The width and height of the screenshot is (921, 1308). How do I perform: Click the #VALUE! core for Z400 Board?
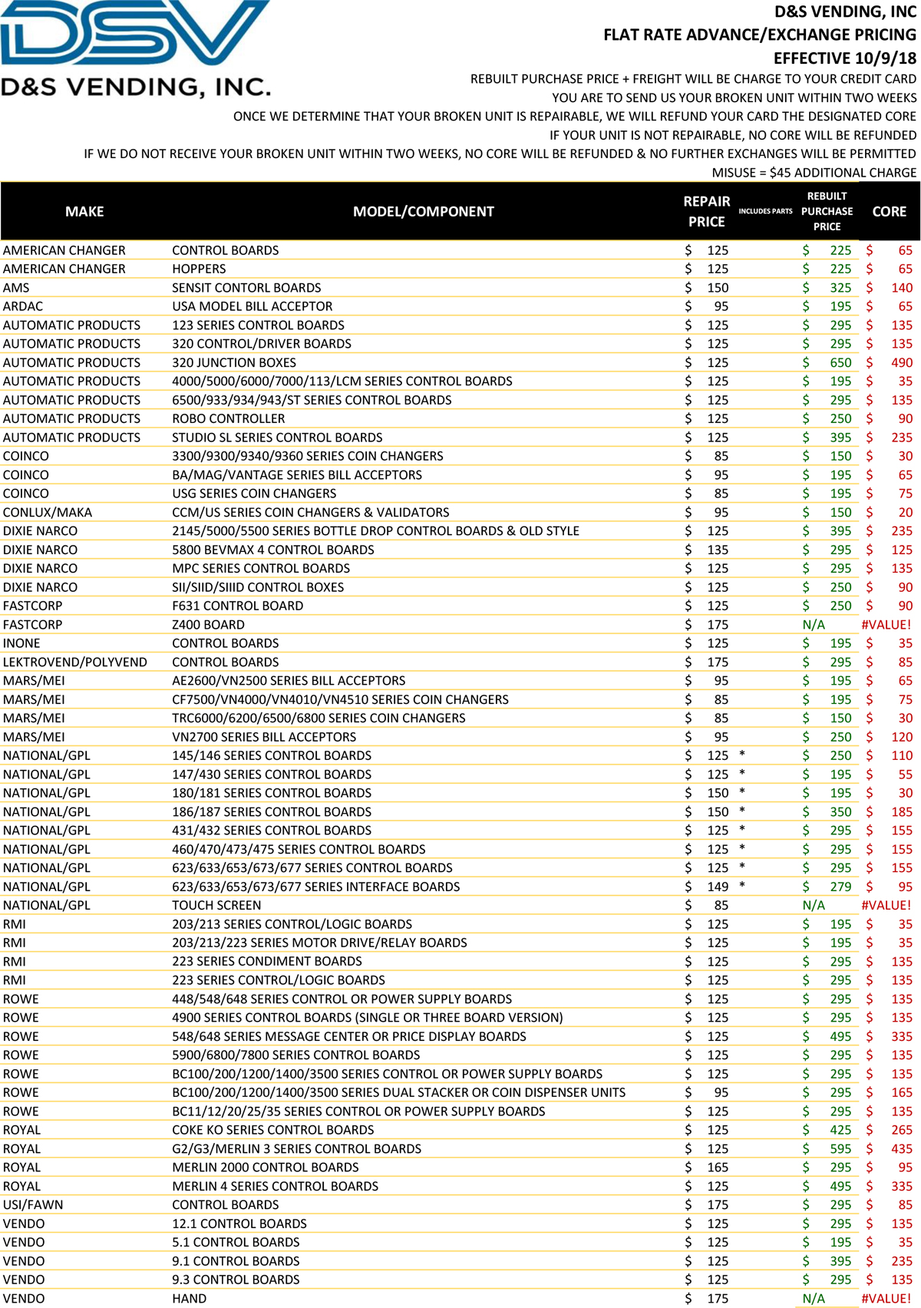(x=886, y=625)
